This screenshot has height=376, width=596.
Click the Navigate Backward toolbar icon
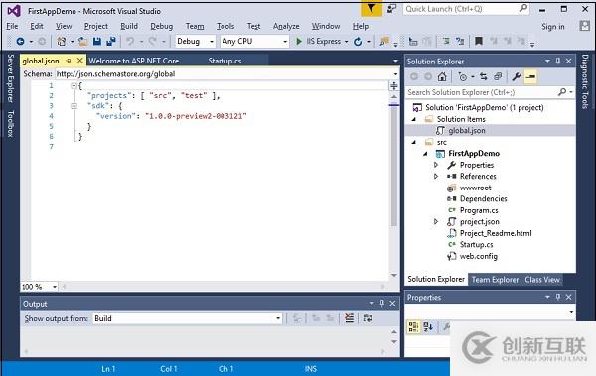(x=21, y=41)
